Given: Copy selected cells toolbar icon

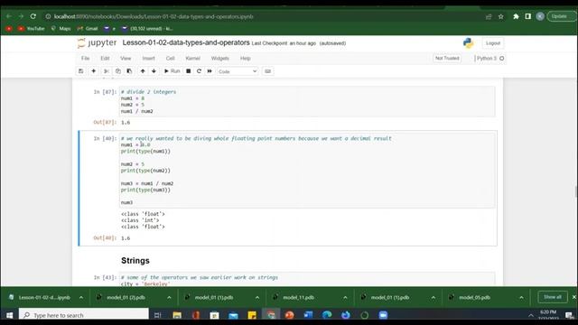Looking at the screenshot, I should (x=118, y=71).
